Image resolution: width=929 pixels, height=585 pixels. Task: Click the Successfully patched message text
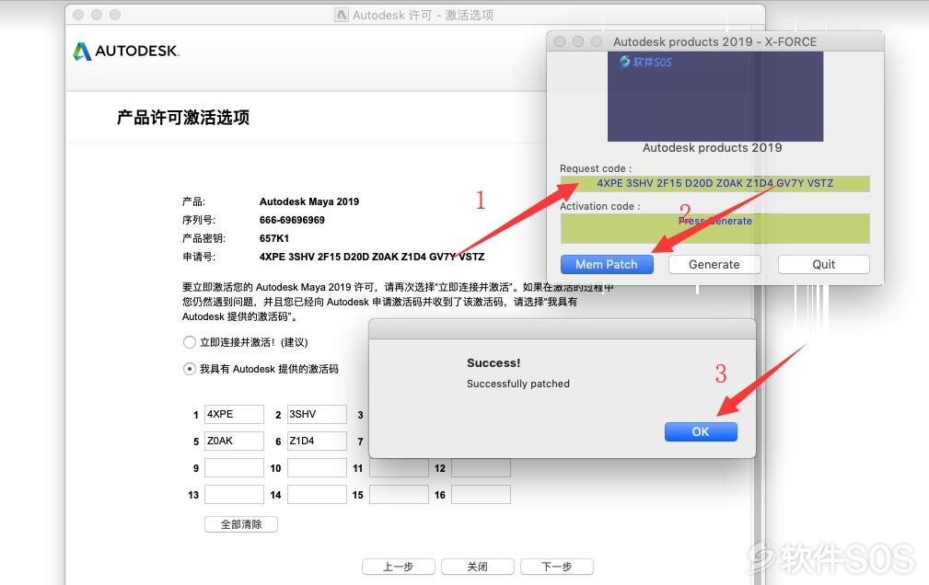pyautogui.click(x=517, y=384)
